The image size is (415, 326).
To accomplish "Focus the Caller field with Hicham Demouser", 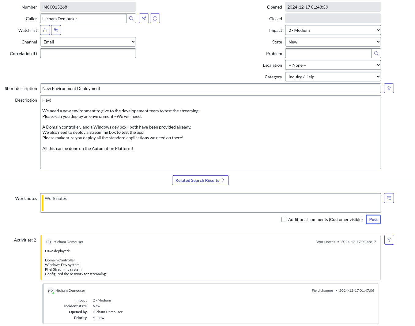I will (x=83, y=19).
